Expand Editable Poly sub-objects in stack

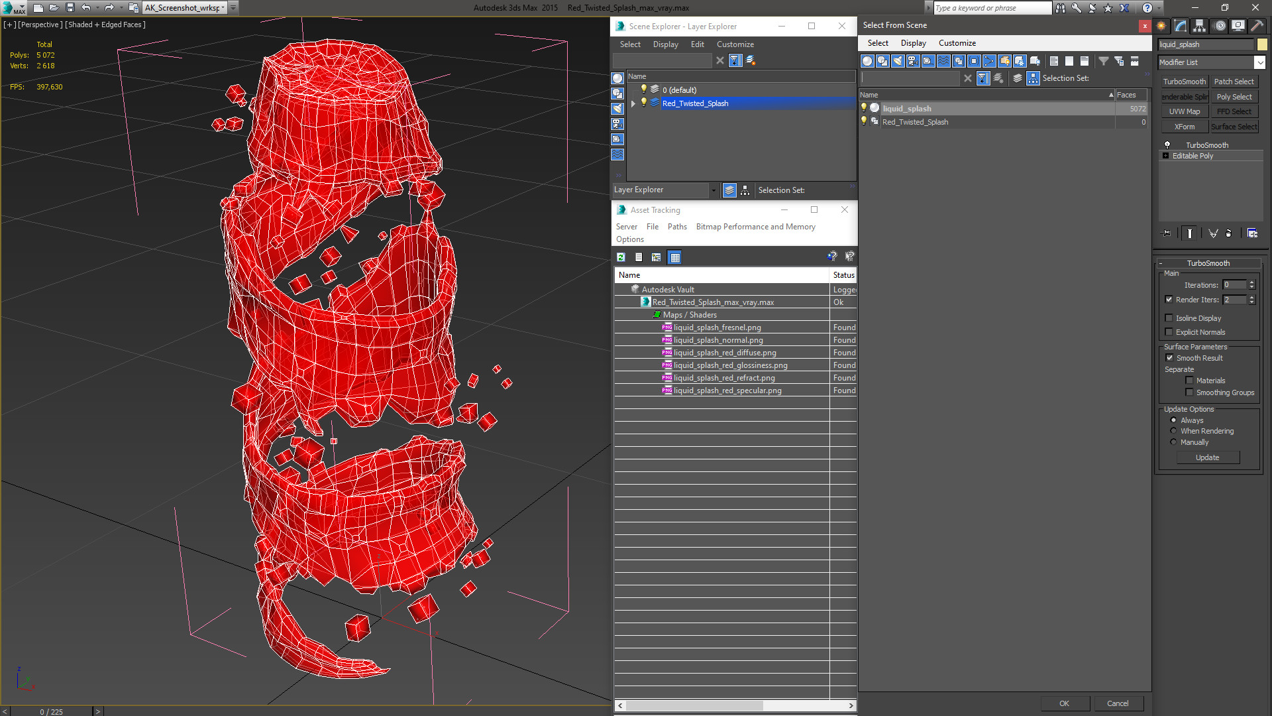[1166, 156]
